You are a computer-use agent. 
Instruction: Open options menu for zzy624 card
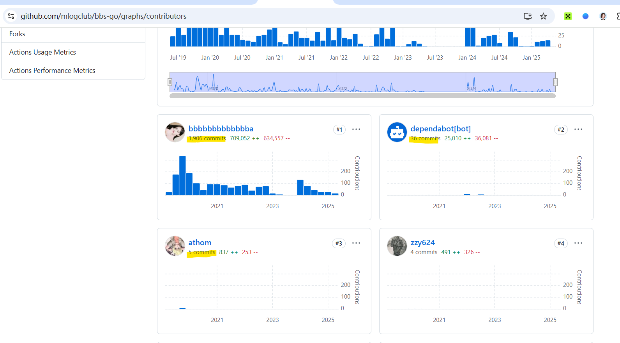tap(578, 243)
